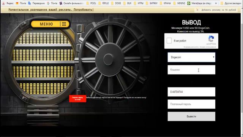The image size is (243, 137).
Task: Open the Яндекс bookmark
Action: pos(8,3)
